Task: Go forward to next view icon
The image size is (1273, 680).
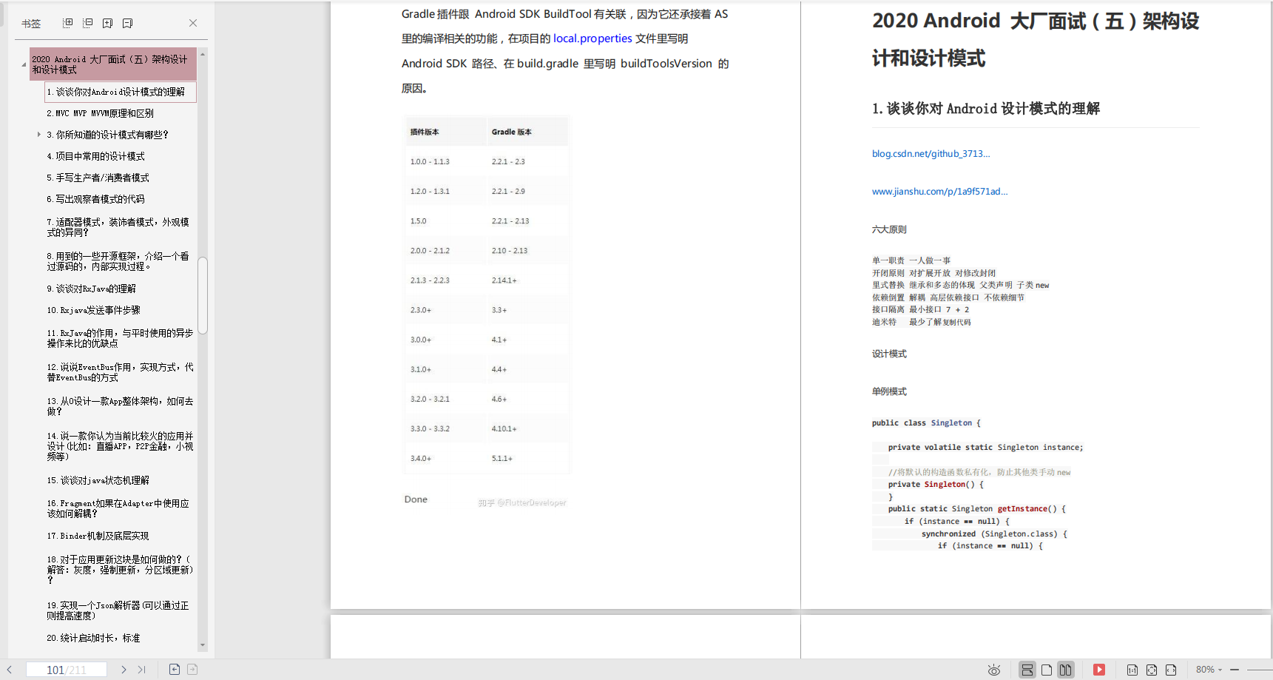Action: pyautogui.click(x=192, y=670)
